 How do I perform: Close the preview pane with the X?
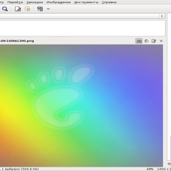click(161, 41)
